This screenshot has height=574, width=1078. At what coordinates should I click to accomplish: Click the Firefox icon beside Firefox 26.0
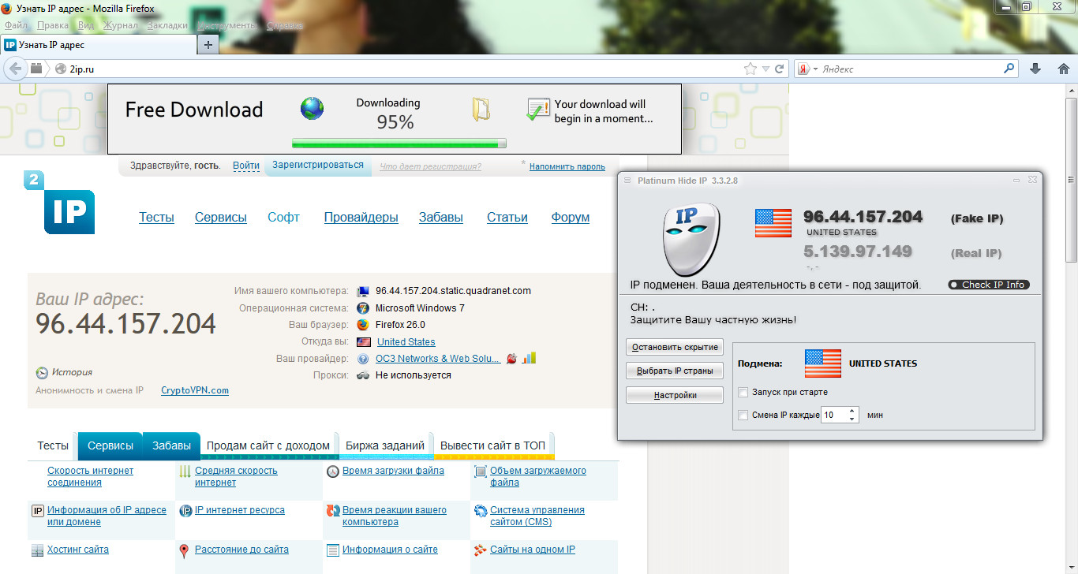tap(363, 325)
